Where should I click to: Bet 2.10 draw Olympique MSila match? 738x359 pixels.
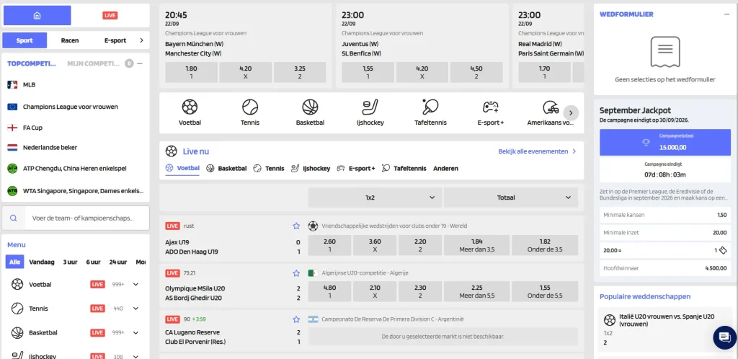tap(375, 292)
